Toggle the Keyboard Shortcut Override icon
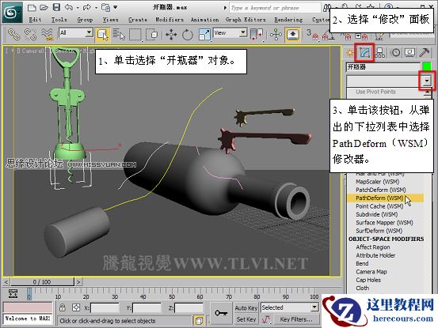The image size is (438, 328). point(292,35)
